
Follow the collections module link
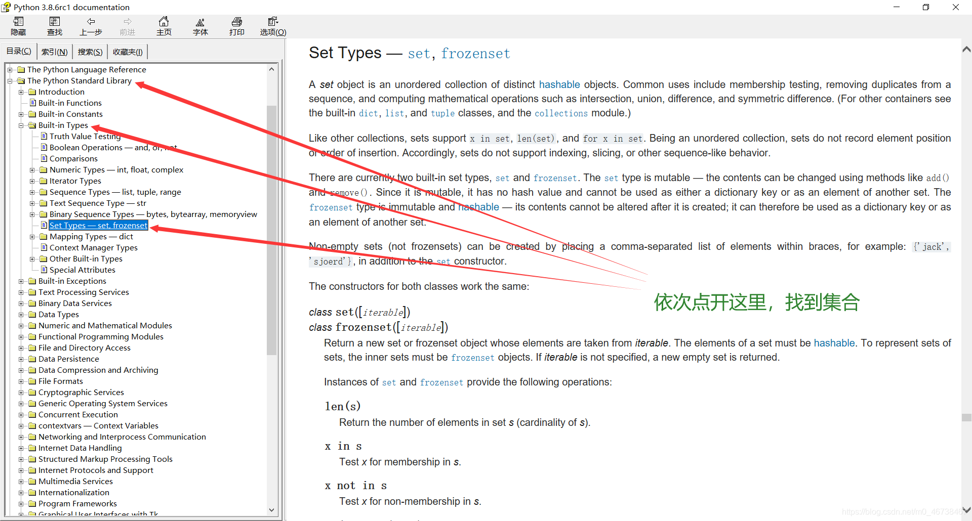(561, 113)
